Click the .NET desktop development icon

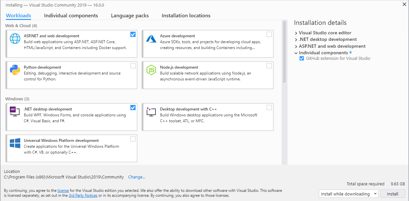[x=14, y=111]
